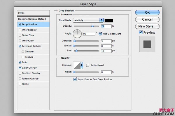Image resolution: width=175 pixels, height=116 pixels.
Task: Click the Contour curve thumbnail
Action: (x=77, y=65)
